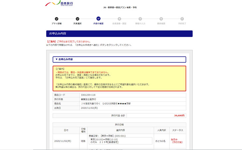
Task: Select the プラン詳細 step checkmark
Action: tap(57, 19)
